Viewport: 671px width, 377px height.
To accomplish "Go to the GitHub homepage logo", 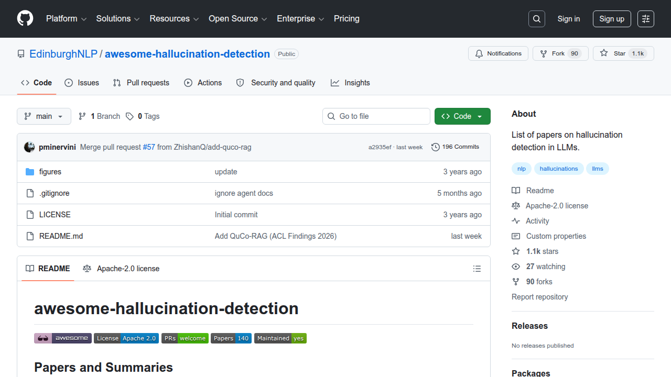I will (25, 19).
